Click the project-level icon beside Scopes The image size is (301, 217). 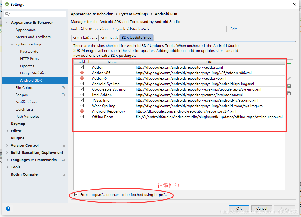63,95
